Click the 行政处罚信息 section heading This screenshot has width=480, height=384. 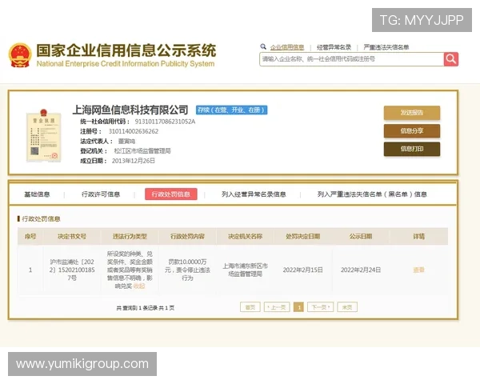[41, 218]
